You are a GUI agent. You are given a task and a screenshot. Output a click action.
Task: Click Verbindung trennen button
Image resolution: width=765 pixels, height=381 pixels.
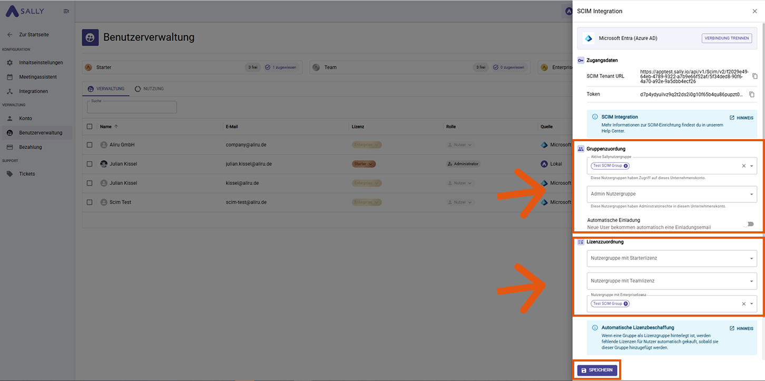pyautogui.click(x=727, y=38)
